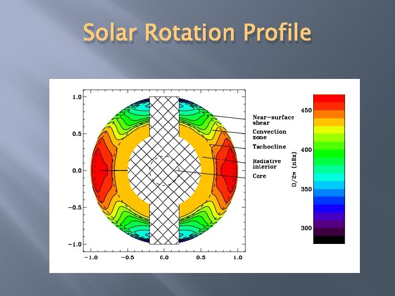The width and height of the screenshot is (395, 296).
Task: Pick the black band at the color bar bottom
Action: (329, 240)
